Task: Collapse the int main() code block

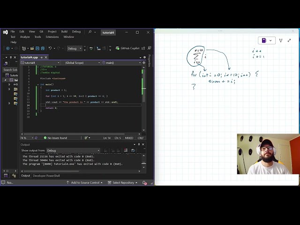Action: [x=38, y=84]
